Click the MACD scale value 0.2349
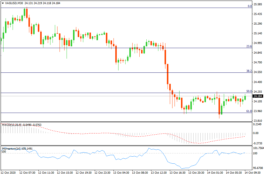The height and width of the screenshot is (176, 264). point(258,124)
